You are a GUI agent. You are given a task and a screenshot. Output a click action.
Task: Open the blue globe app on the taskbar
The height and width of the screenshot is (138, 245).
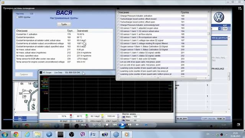tap(116, 135)
